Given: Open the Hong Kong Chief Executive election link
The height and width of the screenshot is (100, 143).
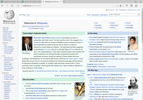Looking at the screenshot, I should (105, 43).
